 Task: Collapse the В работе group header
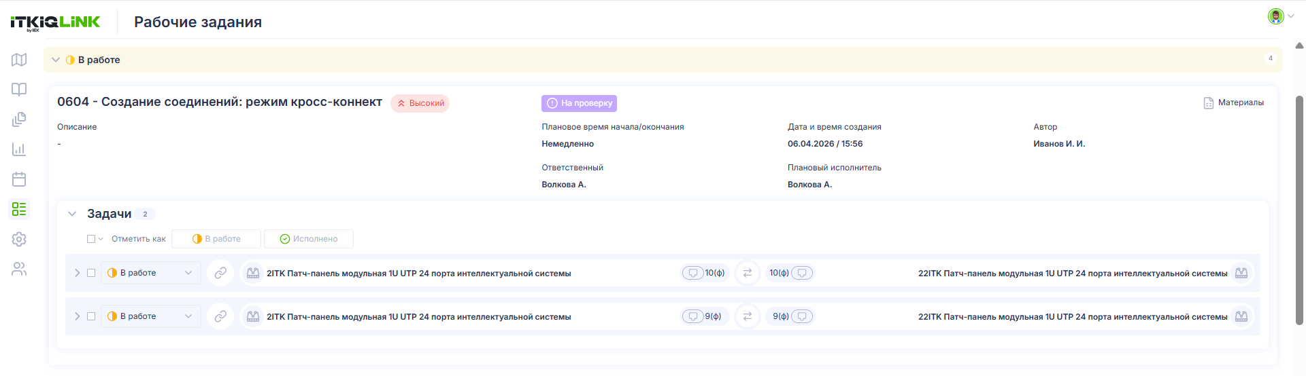point(56,60)
